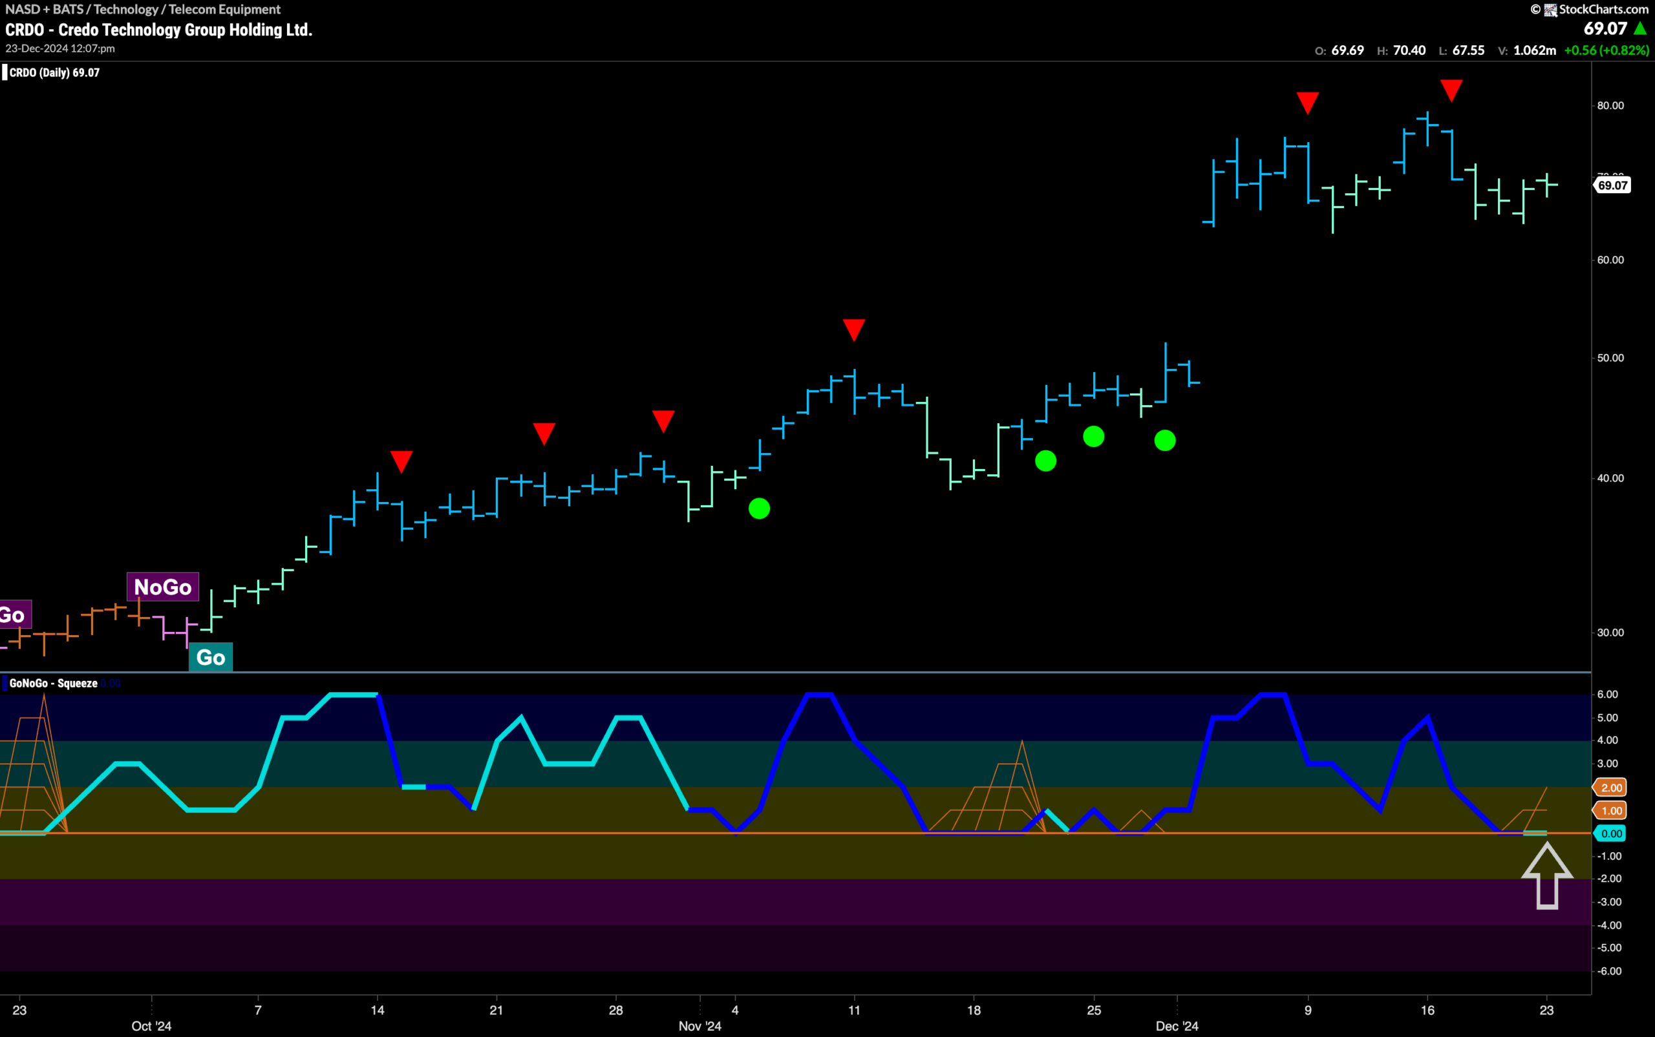Click the teal Go label near Oct 3
Screen dimensions: 1655x1037
tap(211, 657)
